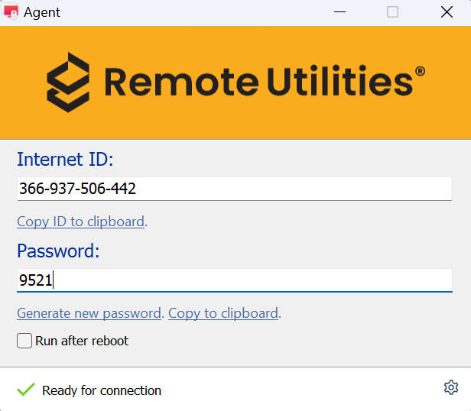The height and width of the screenshot is (411, 471).
Task: Click the disabled maximize window button
Action: (392, 12)
